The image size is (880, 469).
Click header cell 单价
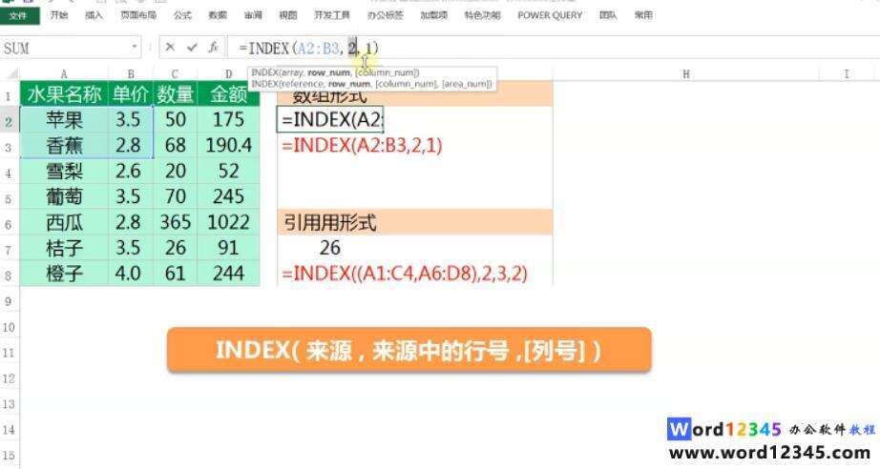point(130,93)
